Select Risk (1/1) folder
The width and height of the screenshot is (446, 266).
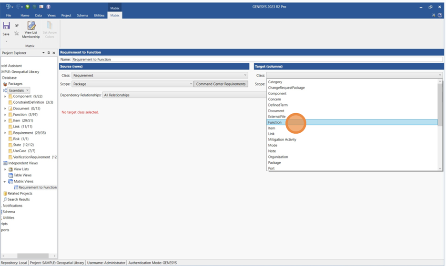21,139
